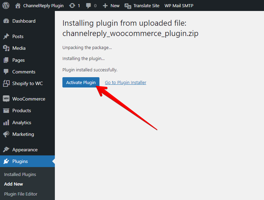Screen dimensions: 264x200
Task: Open Marketing in sidebar
Action: [x=23, y=134]
